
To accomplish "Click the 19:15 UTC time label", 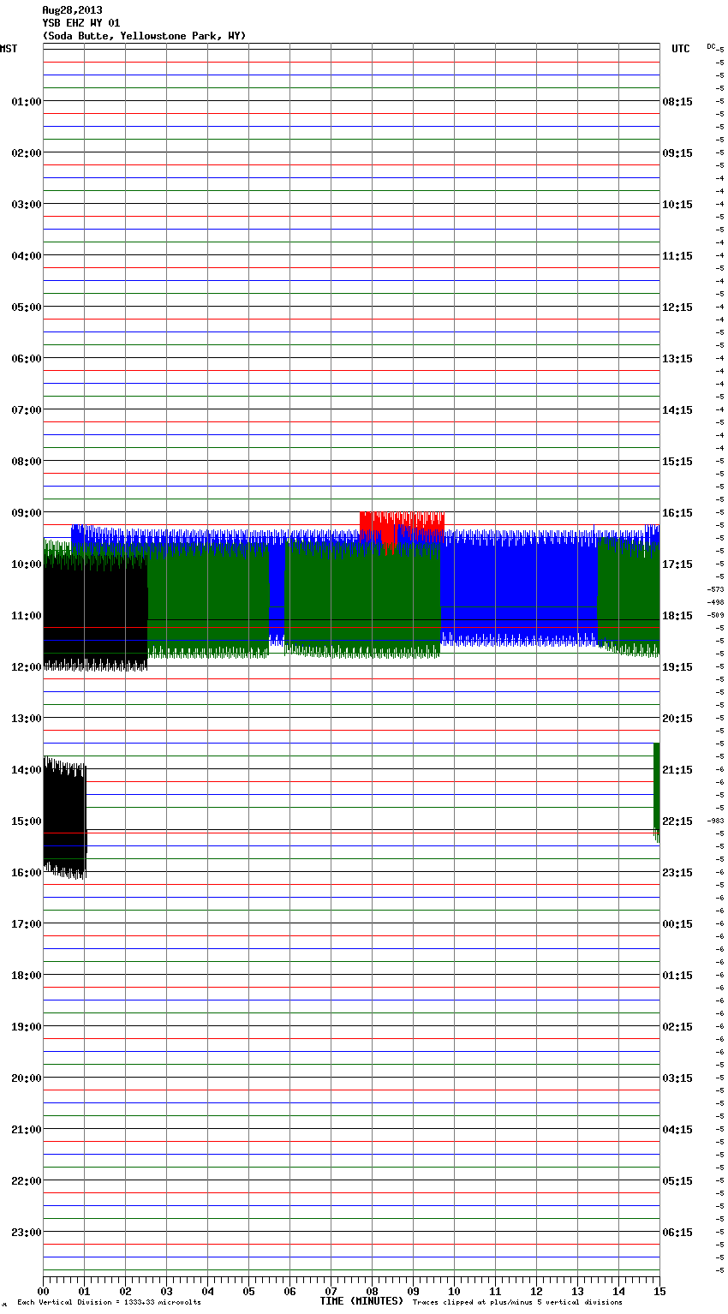I will [x=677, y=667].
